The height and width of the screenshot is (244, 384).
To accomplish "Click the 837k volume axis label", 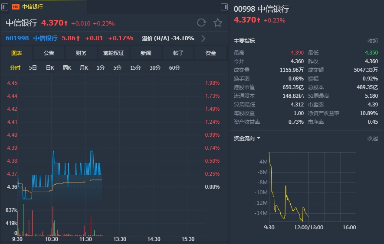I will pyautogui.click(x=11, y=210).
